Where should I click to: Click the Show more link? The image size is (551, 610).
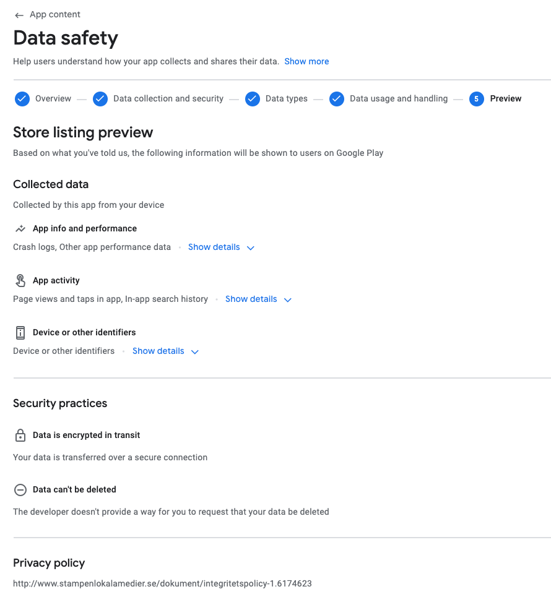pyautogui.click(x=306, y=61)
